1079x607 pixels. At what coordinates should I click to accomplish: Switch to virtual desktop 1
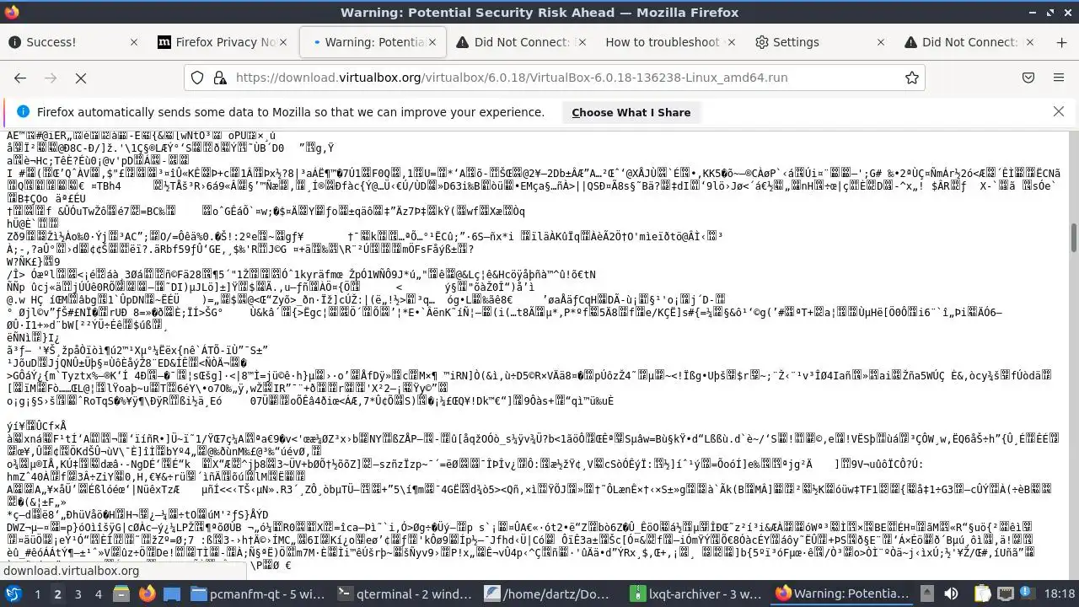(x=37, y=594)
